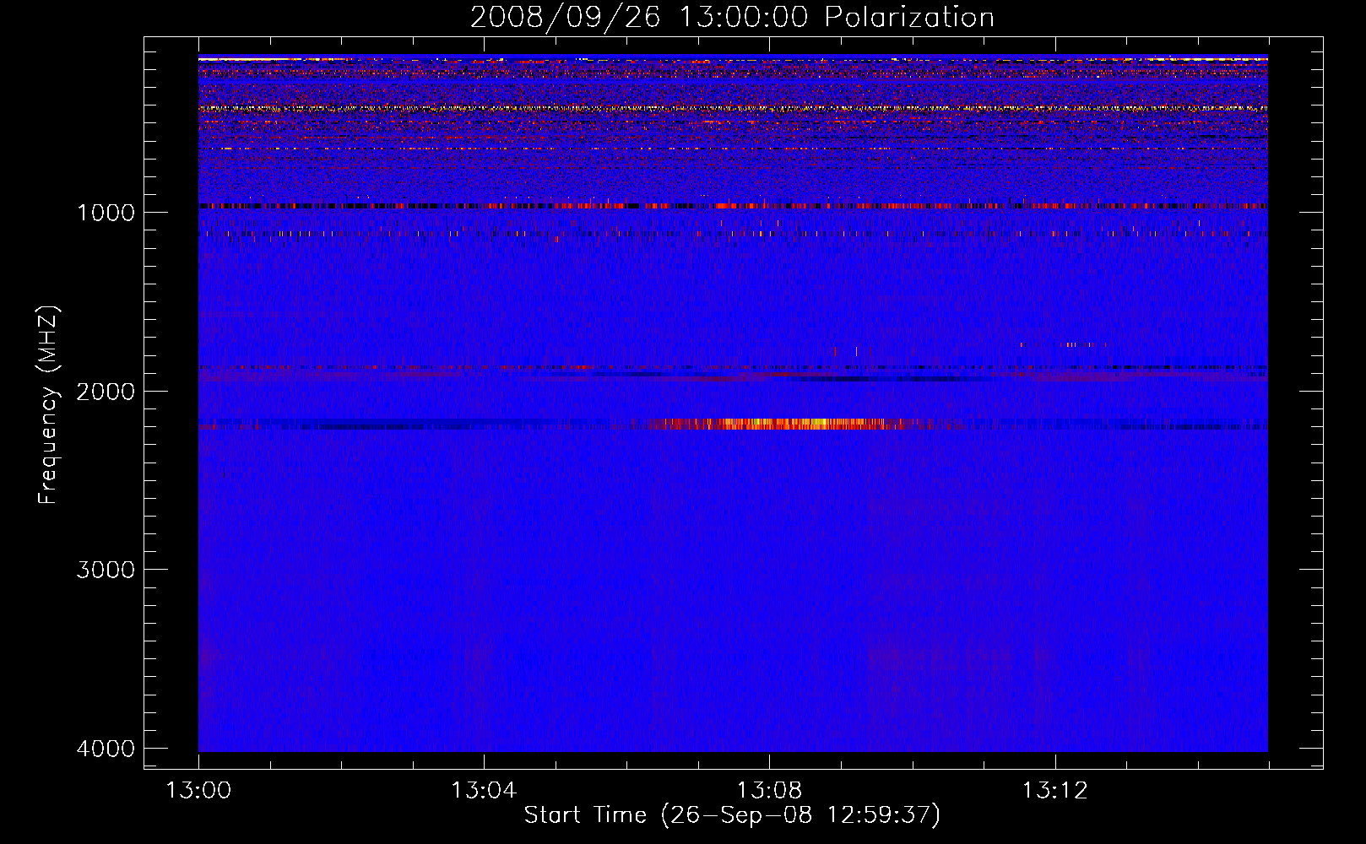Click the 'Start Time (26-Sep-08 12:59:37)' label
This screenshot has height=844, width=1366.
732,815
